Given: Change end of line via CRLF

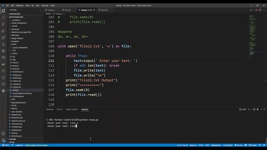Looking at the screenshot, I should 207,145.
